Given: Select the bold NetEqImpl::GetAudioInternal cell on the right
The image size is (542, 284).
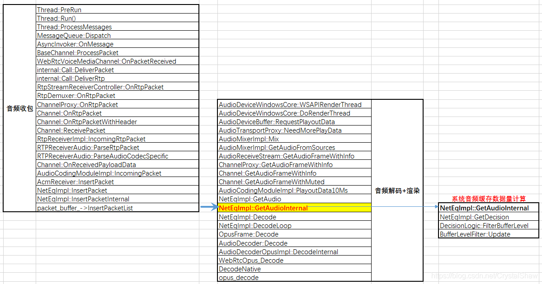Looking at the screenshot, I should (488, 208).
